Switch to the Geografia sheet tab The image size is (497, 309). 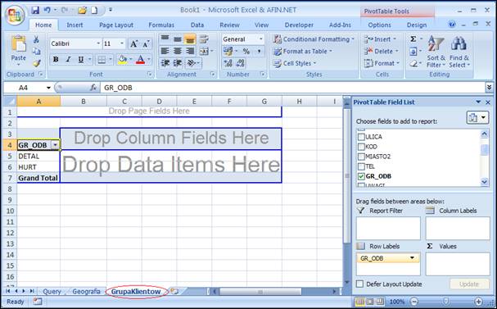point(86,291)
